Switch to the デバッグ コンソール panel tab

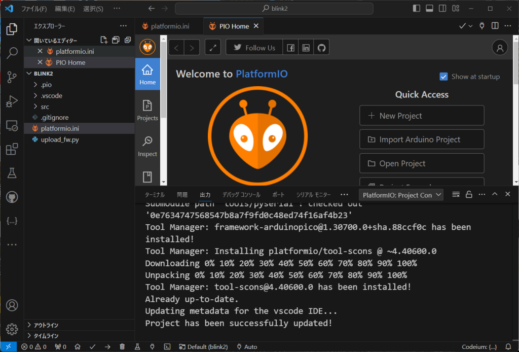[x=241, y=195]
